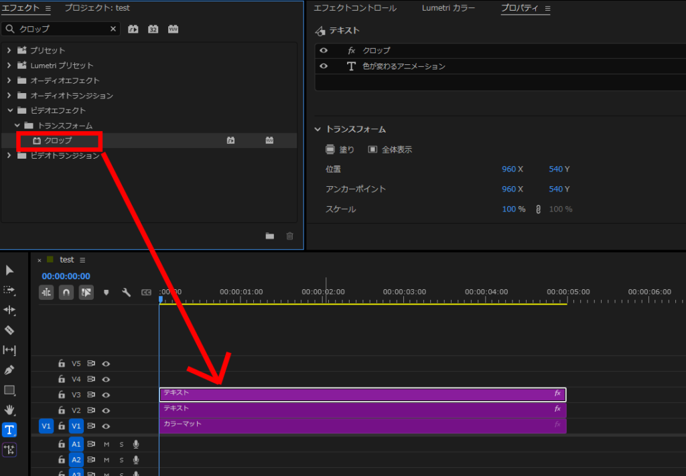Mute audio track A1

107,444
